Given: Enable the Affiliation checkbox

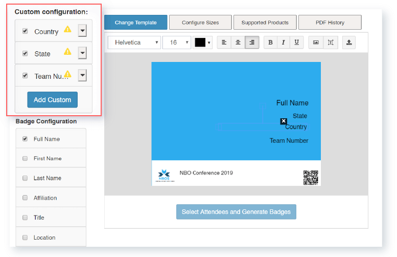Looking at the screenshot, I should point(25,198).
